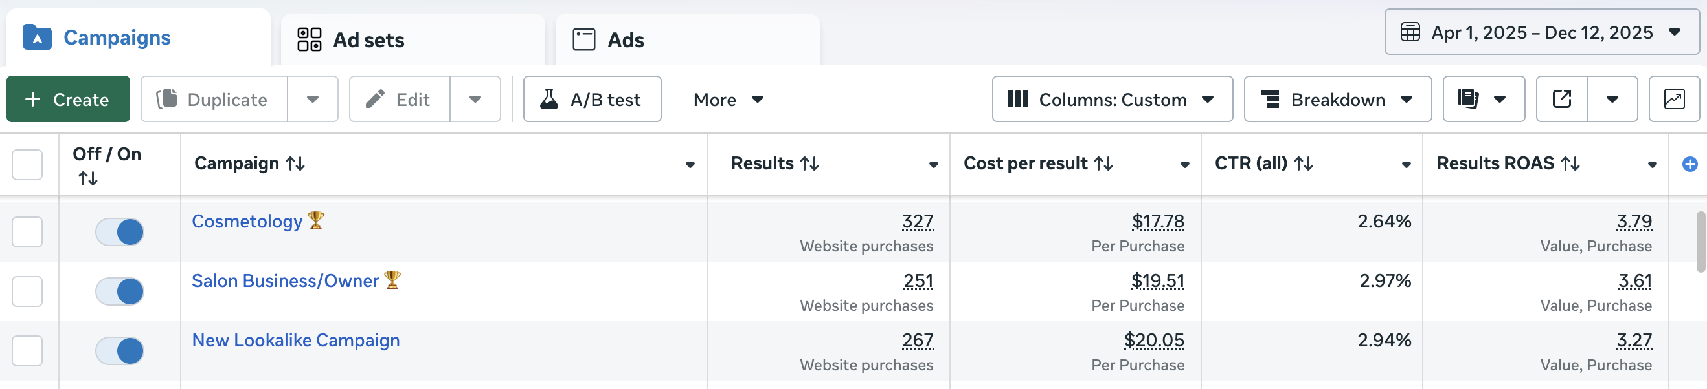
Task: Click the A/B test flask button
Action: point(592,100)
